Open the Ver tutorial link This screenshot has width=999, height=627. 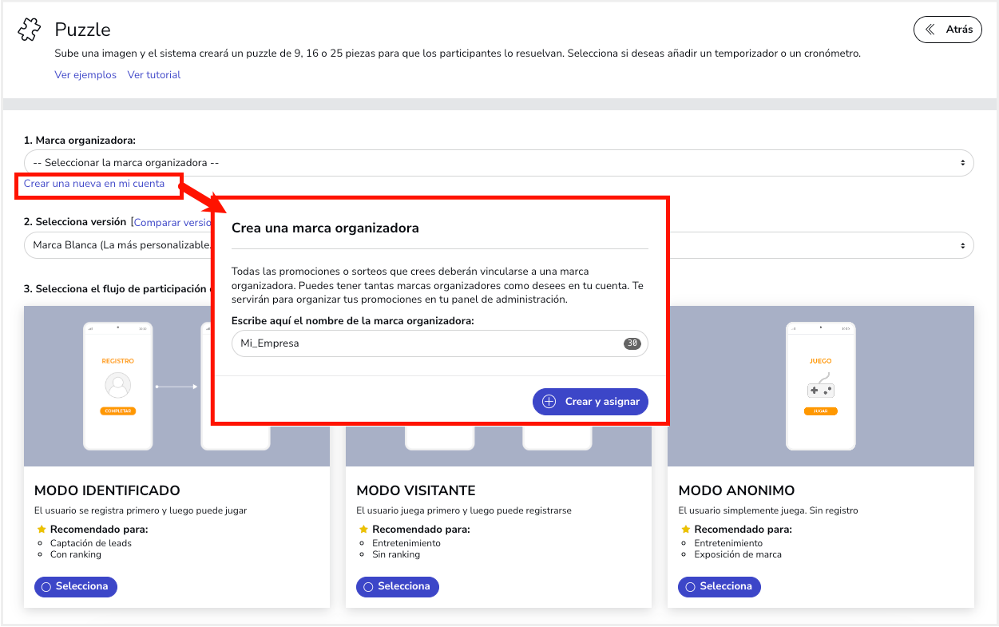click(x=154, y=75)
